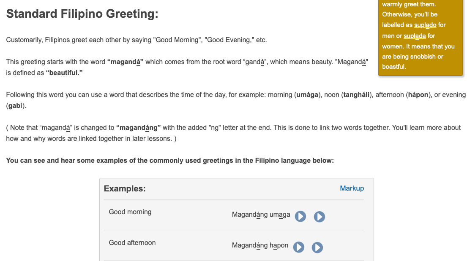Select the Good morning row label
This screenshot has width=467, height=261.
coord(130,212)
